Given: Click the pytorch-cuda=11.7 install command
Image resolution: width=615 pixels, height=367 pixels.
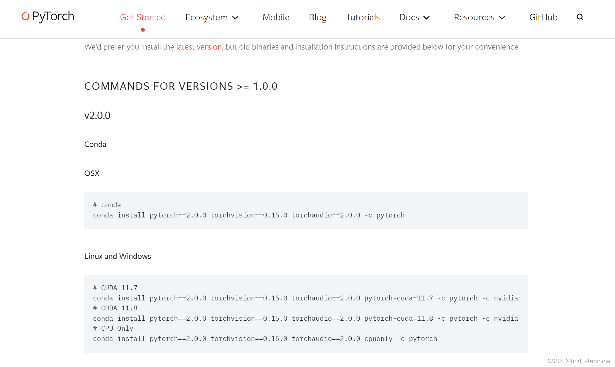Looking at the screenshot, I should (305, 298).
